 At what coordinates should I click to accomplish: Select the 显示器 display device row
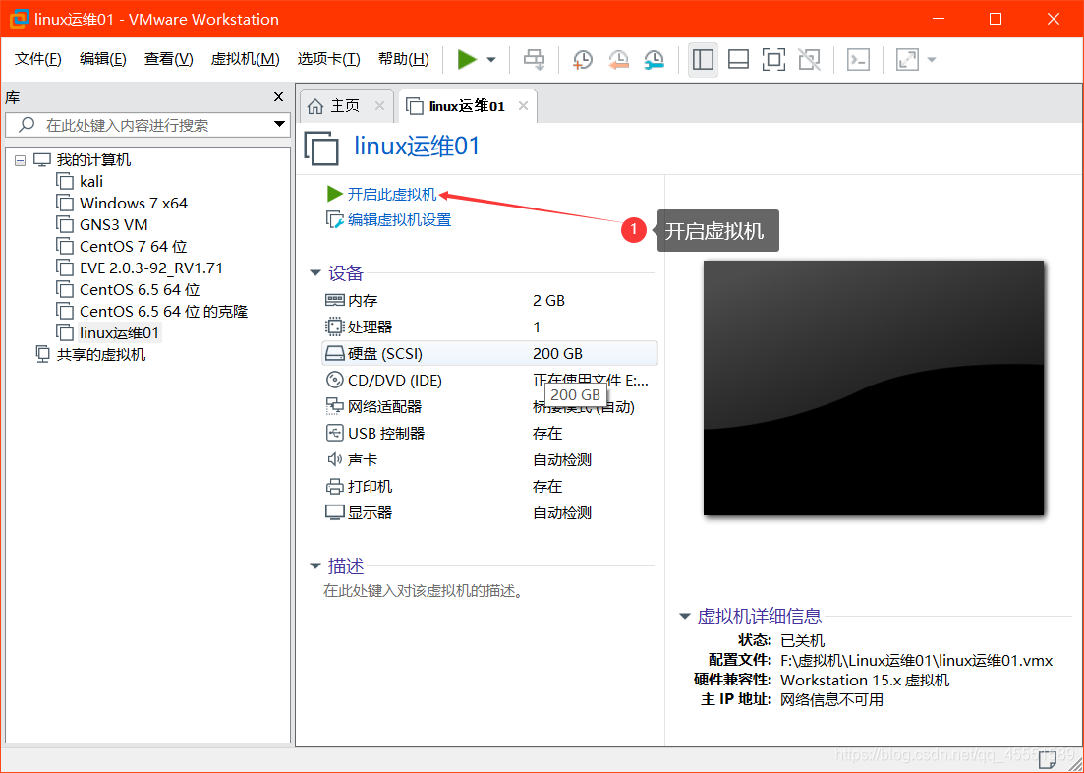(x=489, y=512)
